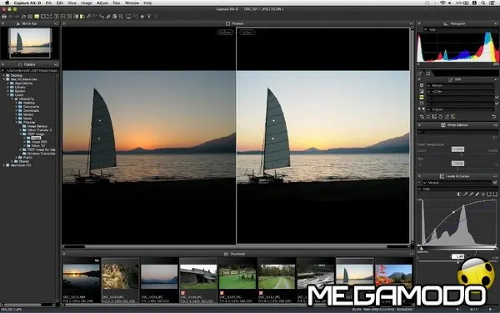
Task: Click the revert arrow icon in Edit panel
Action: pyautogui.click(x=494, y=117)
